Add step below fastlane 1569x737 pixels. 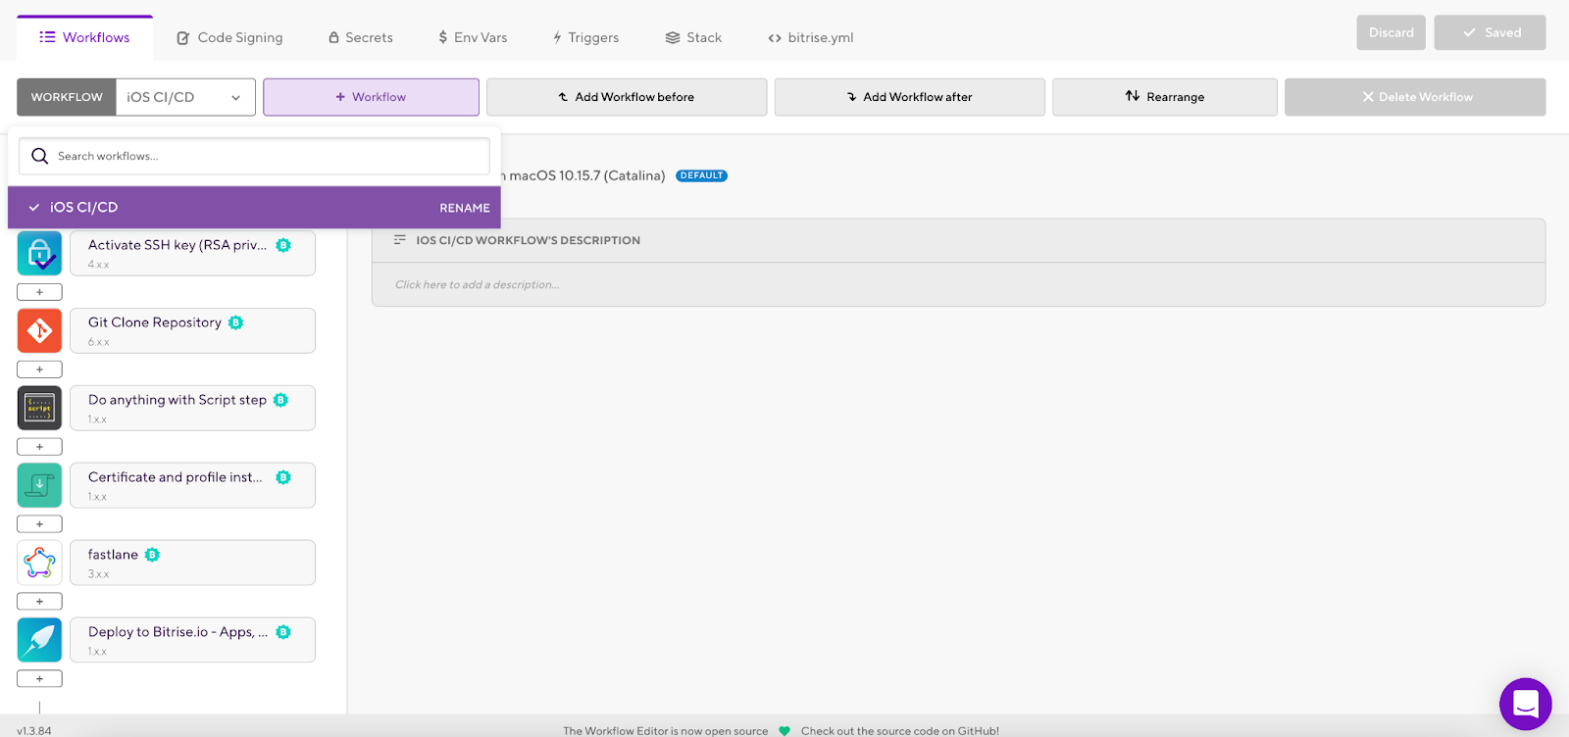point(39,602)
